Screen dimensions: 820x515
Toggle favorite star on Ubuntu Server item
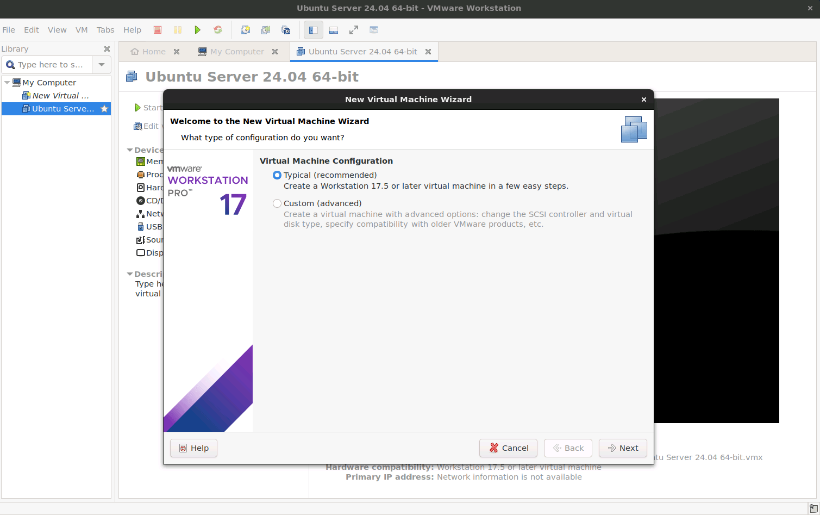tap(104, 109)
